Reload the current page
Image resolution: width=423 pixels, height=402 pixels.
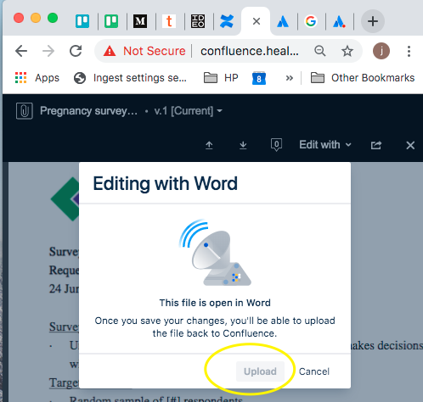coord(76,51)
